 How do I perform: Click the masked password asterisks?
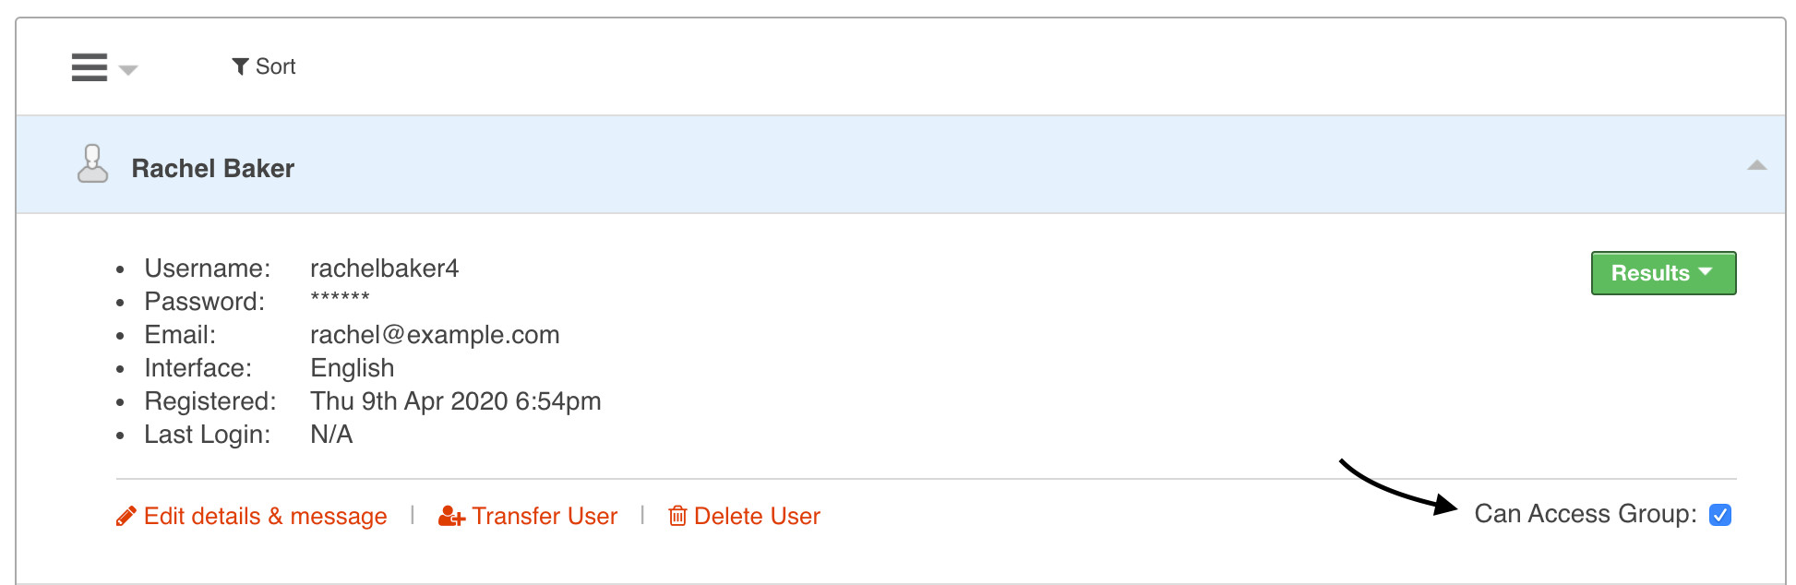(x=340, y=298)
